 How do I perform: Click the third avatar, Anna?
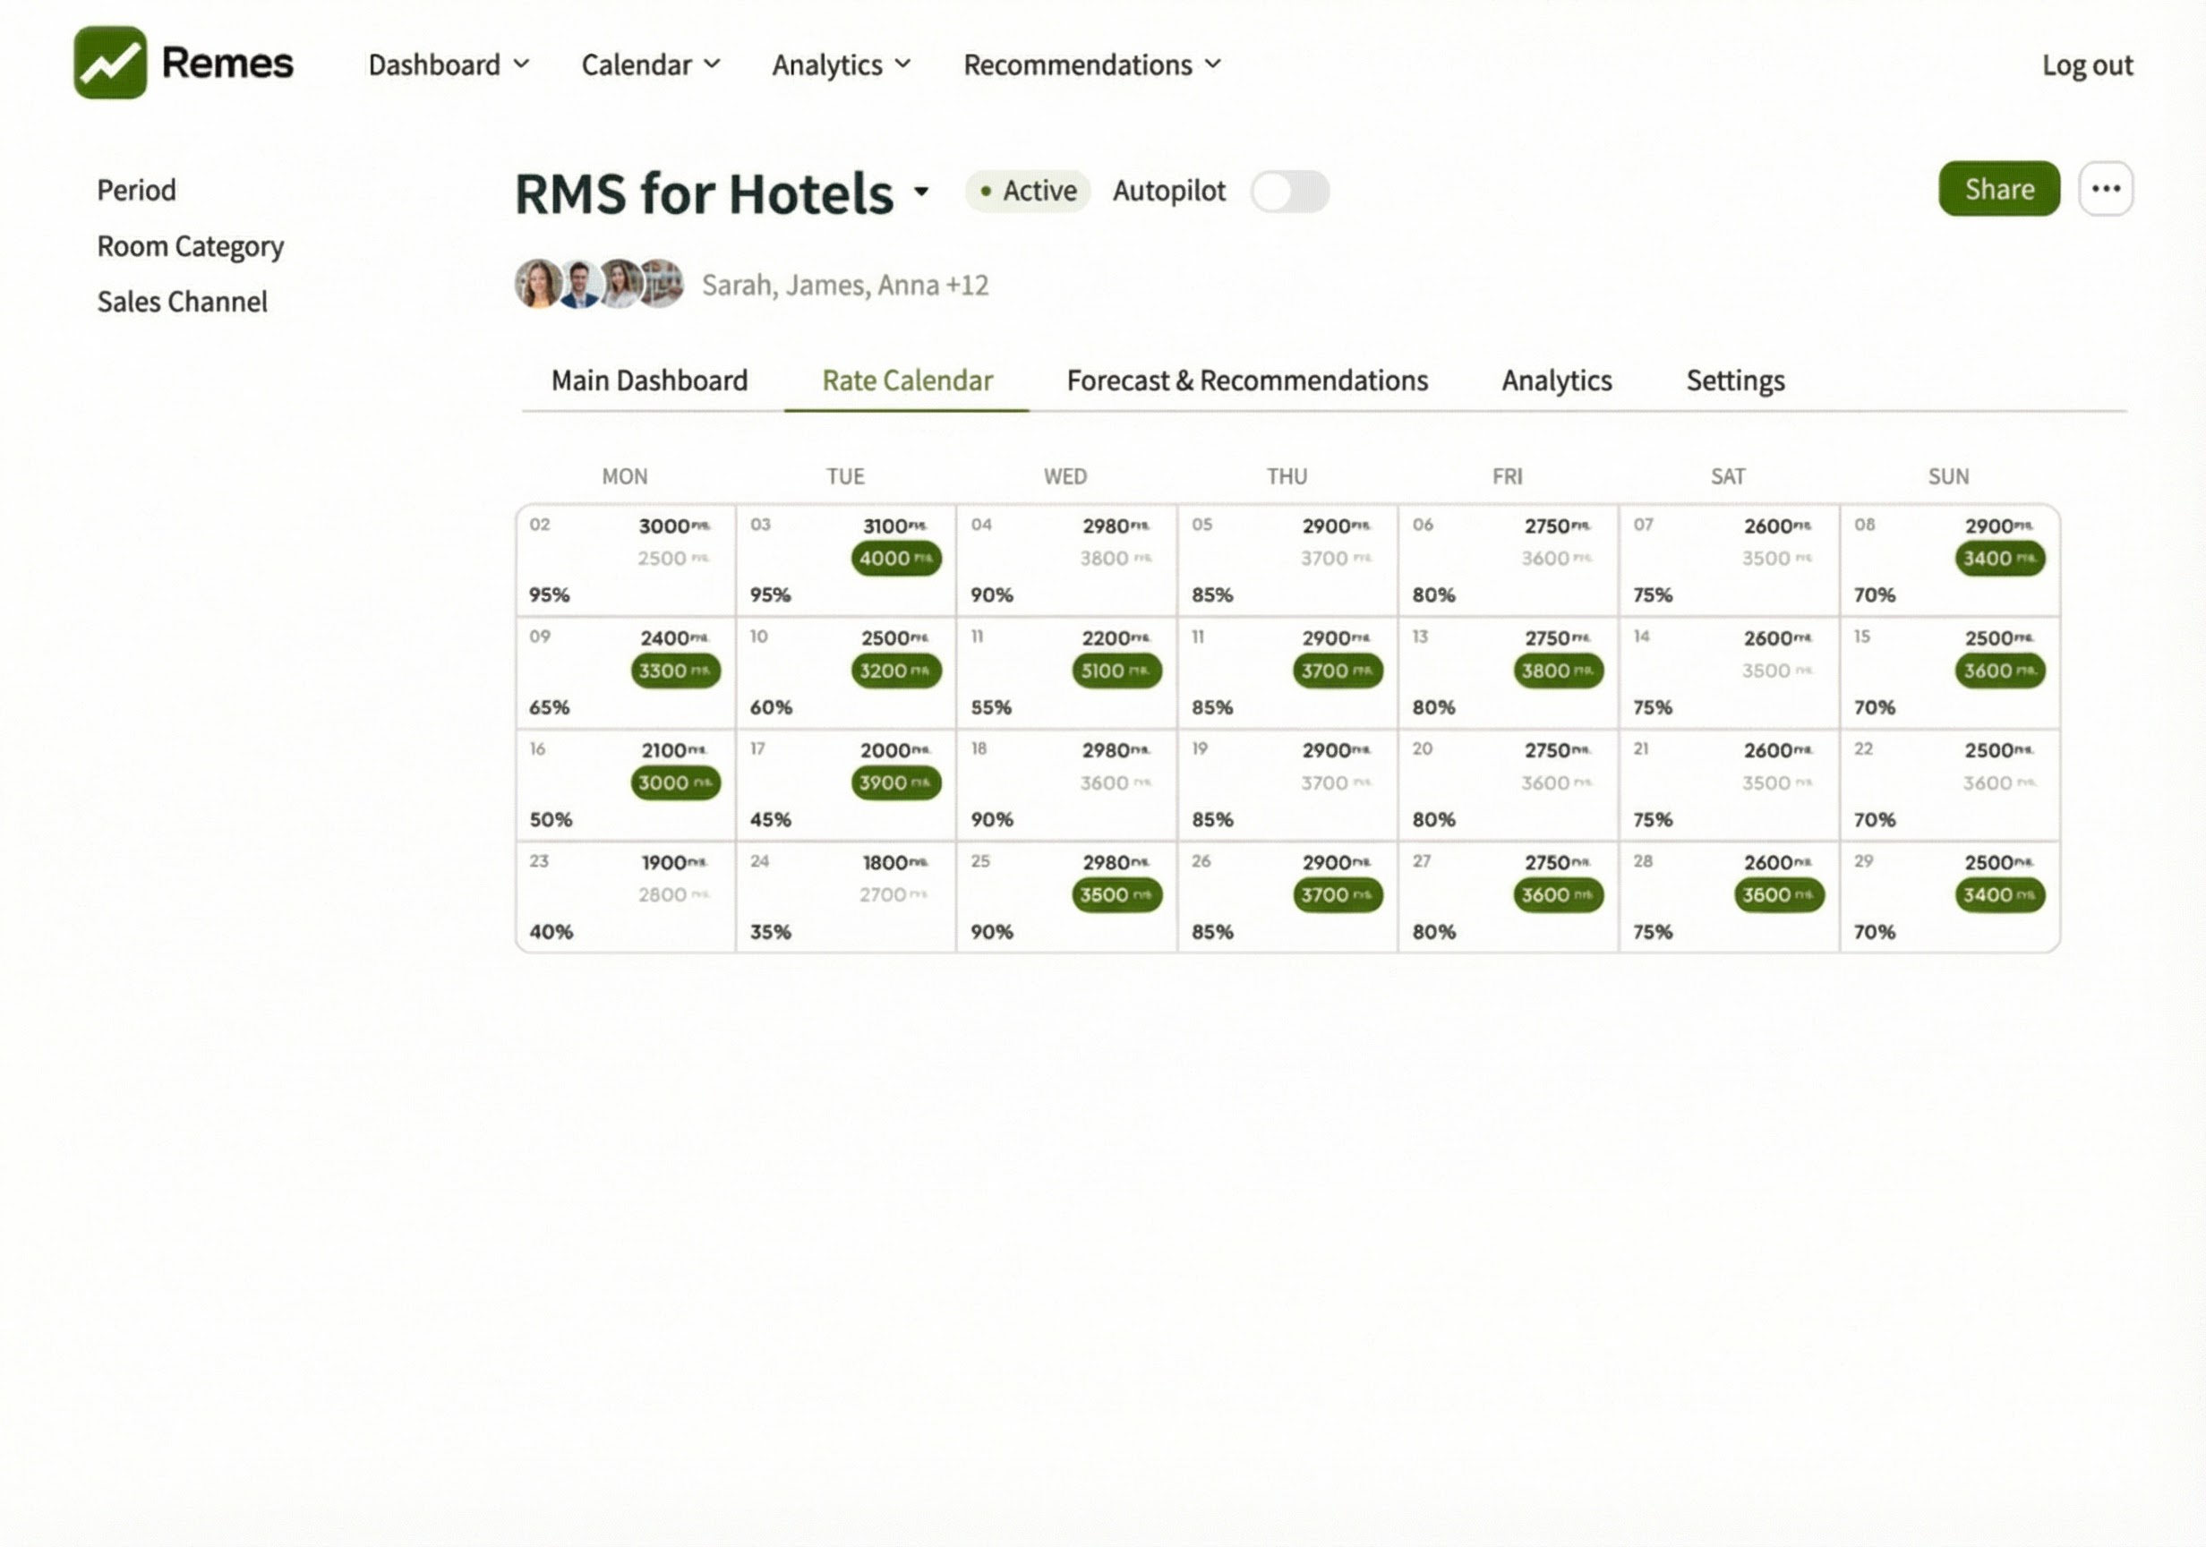[x=620, y=284]
